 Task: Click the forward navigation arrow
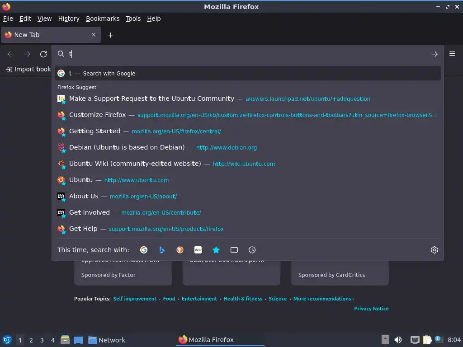pos(27,54)
